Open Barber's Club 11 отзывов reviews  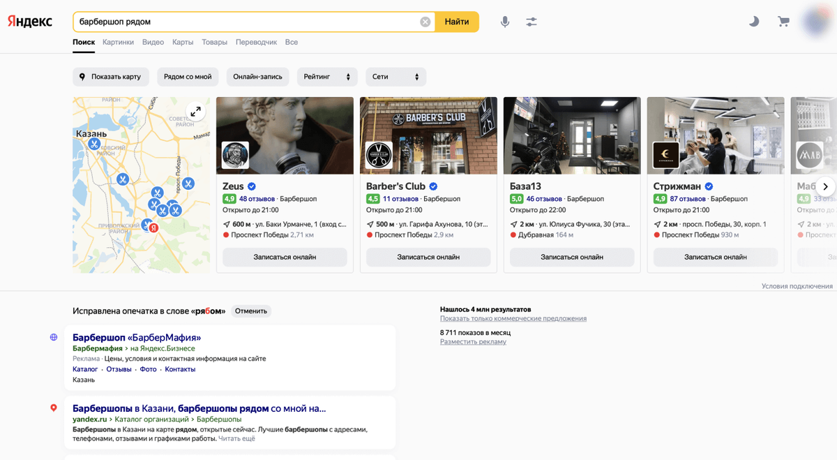(x=400, y=199)
